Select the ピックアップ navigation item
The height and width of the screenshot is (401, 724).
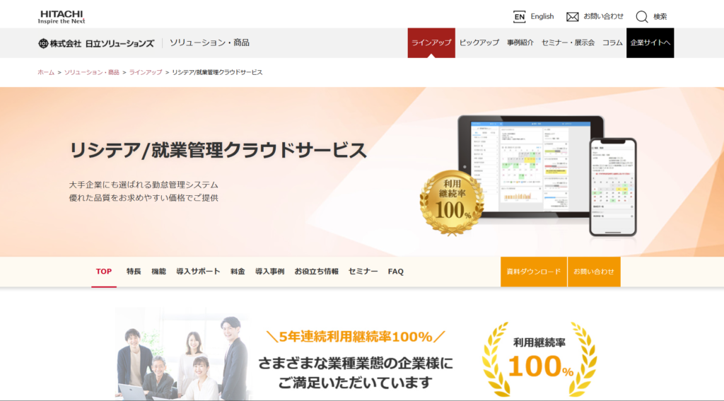tap(479, 42)
